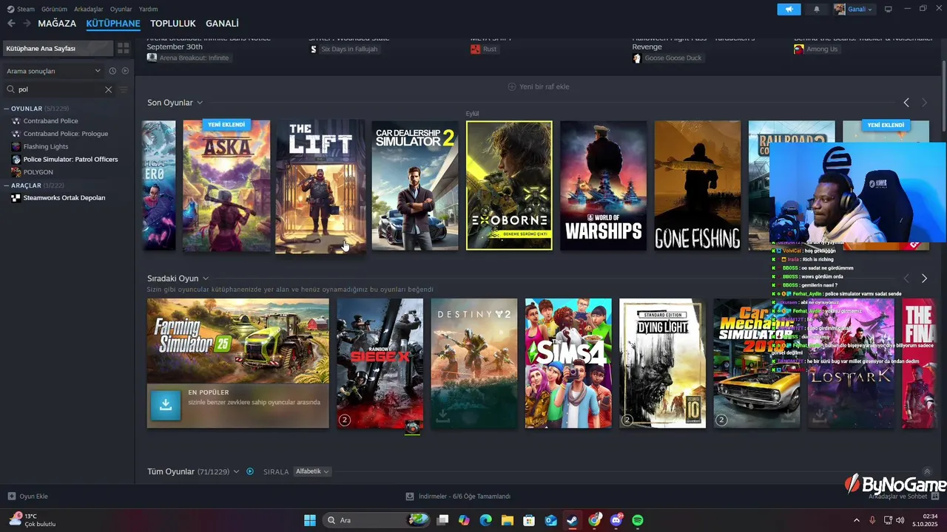This screenshot has height=532, width=947.
Task: Open the Son Oyunlar shelf dropdown
Action: pos(200,103)
